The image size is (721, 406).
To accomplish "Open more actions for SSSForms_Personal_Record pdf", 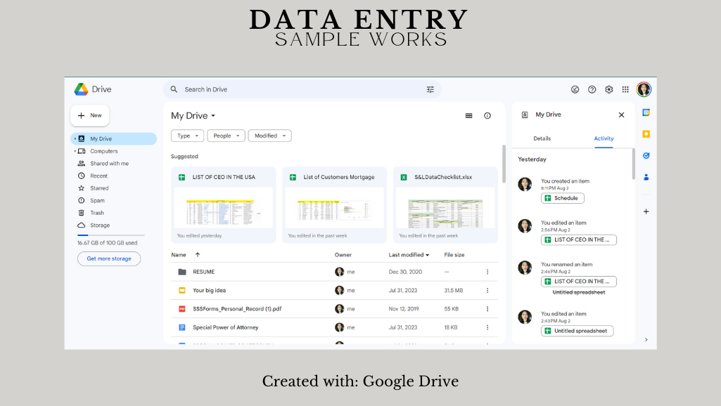I will tap(487, 309).
